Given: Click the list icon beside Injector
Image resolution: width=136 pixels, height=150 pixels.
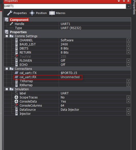Looking at the screenshot, I should 17,114.
